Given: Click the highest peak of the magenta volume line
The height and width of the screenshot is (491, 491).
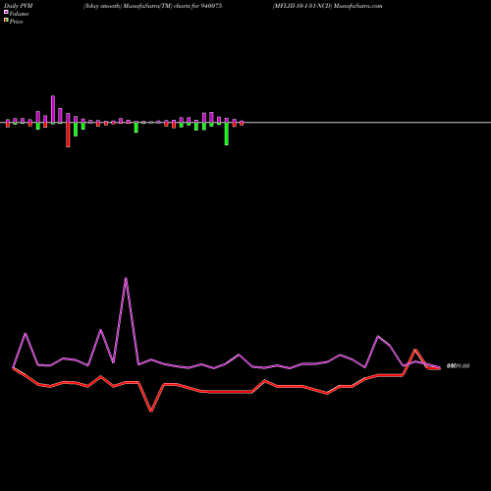Looking at the screenshot, I should [x=126, y=278].
